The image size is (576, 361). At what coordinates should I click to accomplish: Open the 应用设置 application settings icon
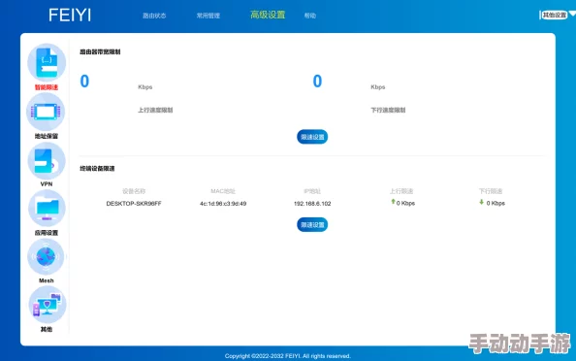[47, 209]
